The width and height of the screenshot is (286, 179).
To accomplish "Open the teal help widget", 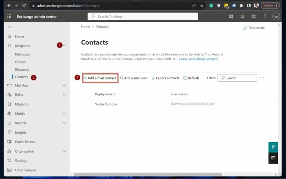I will tap(273, 147).
